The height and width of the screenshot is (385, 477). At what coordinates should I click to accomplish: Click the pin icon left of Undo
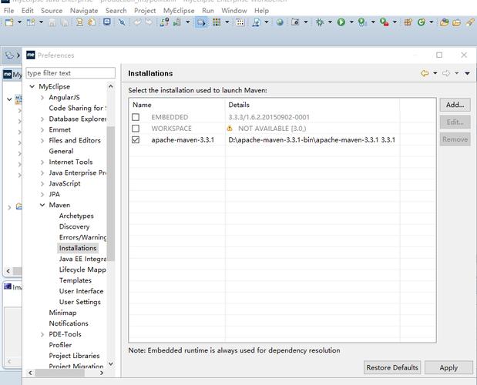tap(122, 22)
